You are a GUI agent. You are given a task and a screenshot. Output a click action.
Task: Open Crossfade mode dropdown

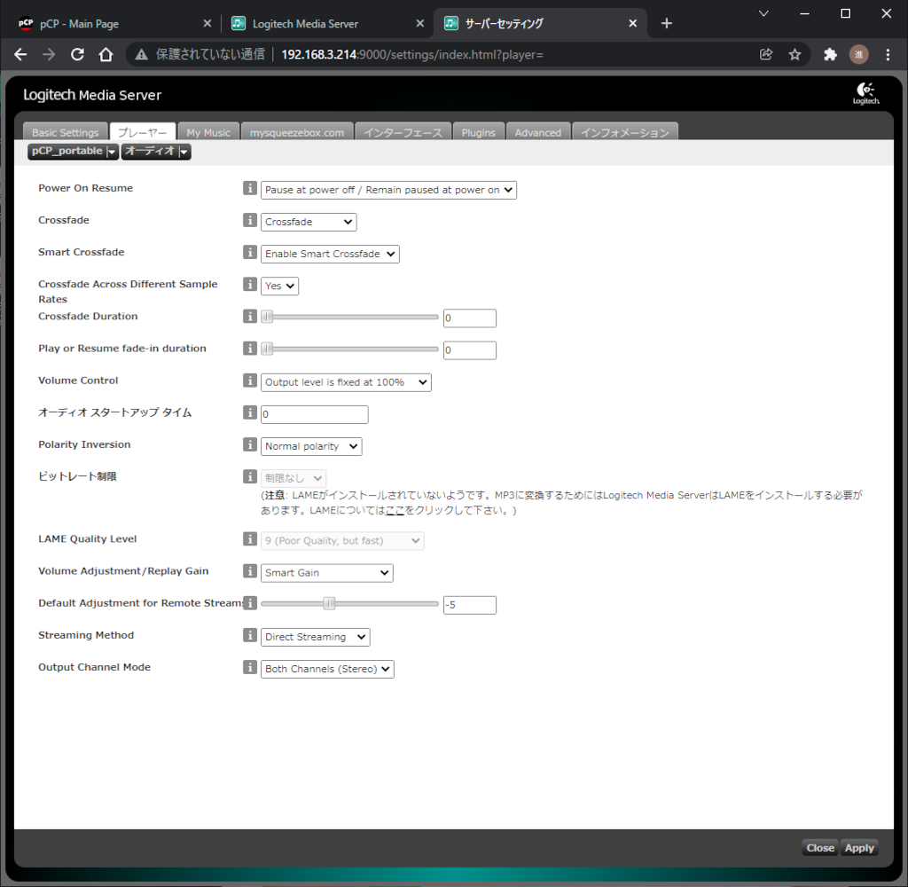coord(309,222)
